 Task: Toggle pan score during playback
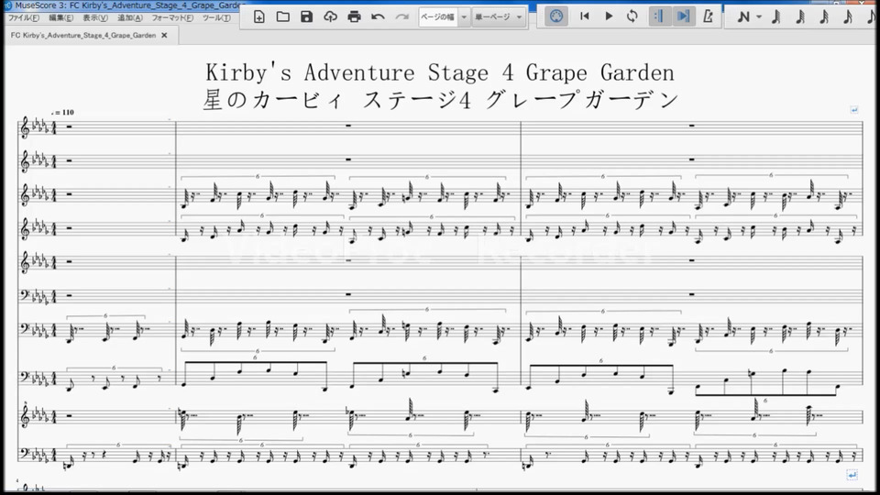[x=684, y=16]
